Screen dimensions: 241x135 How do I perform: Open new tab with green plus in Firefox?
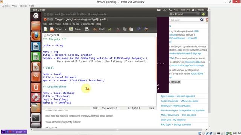pyautogui.click(x=203, y=14)
